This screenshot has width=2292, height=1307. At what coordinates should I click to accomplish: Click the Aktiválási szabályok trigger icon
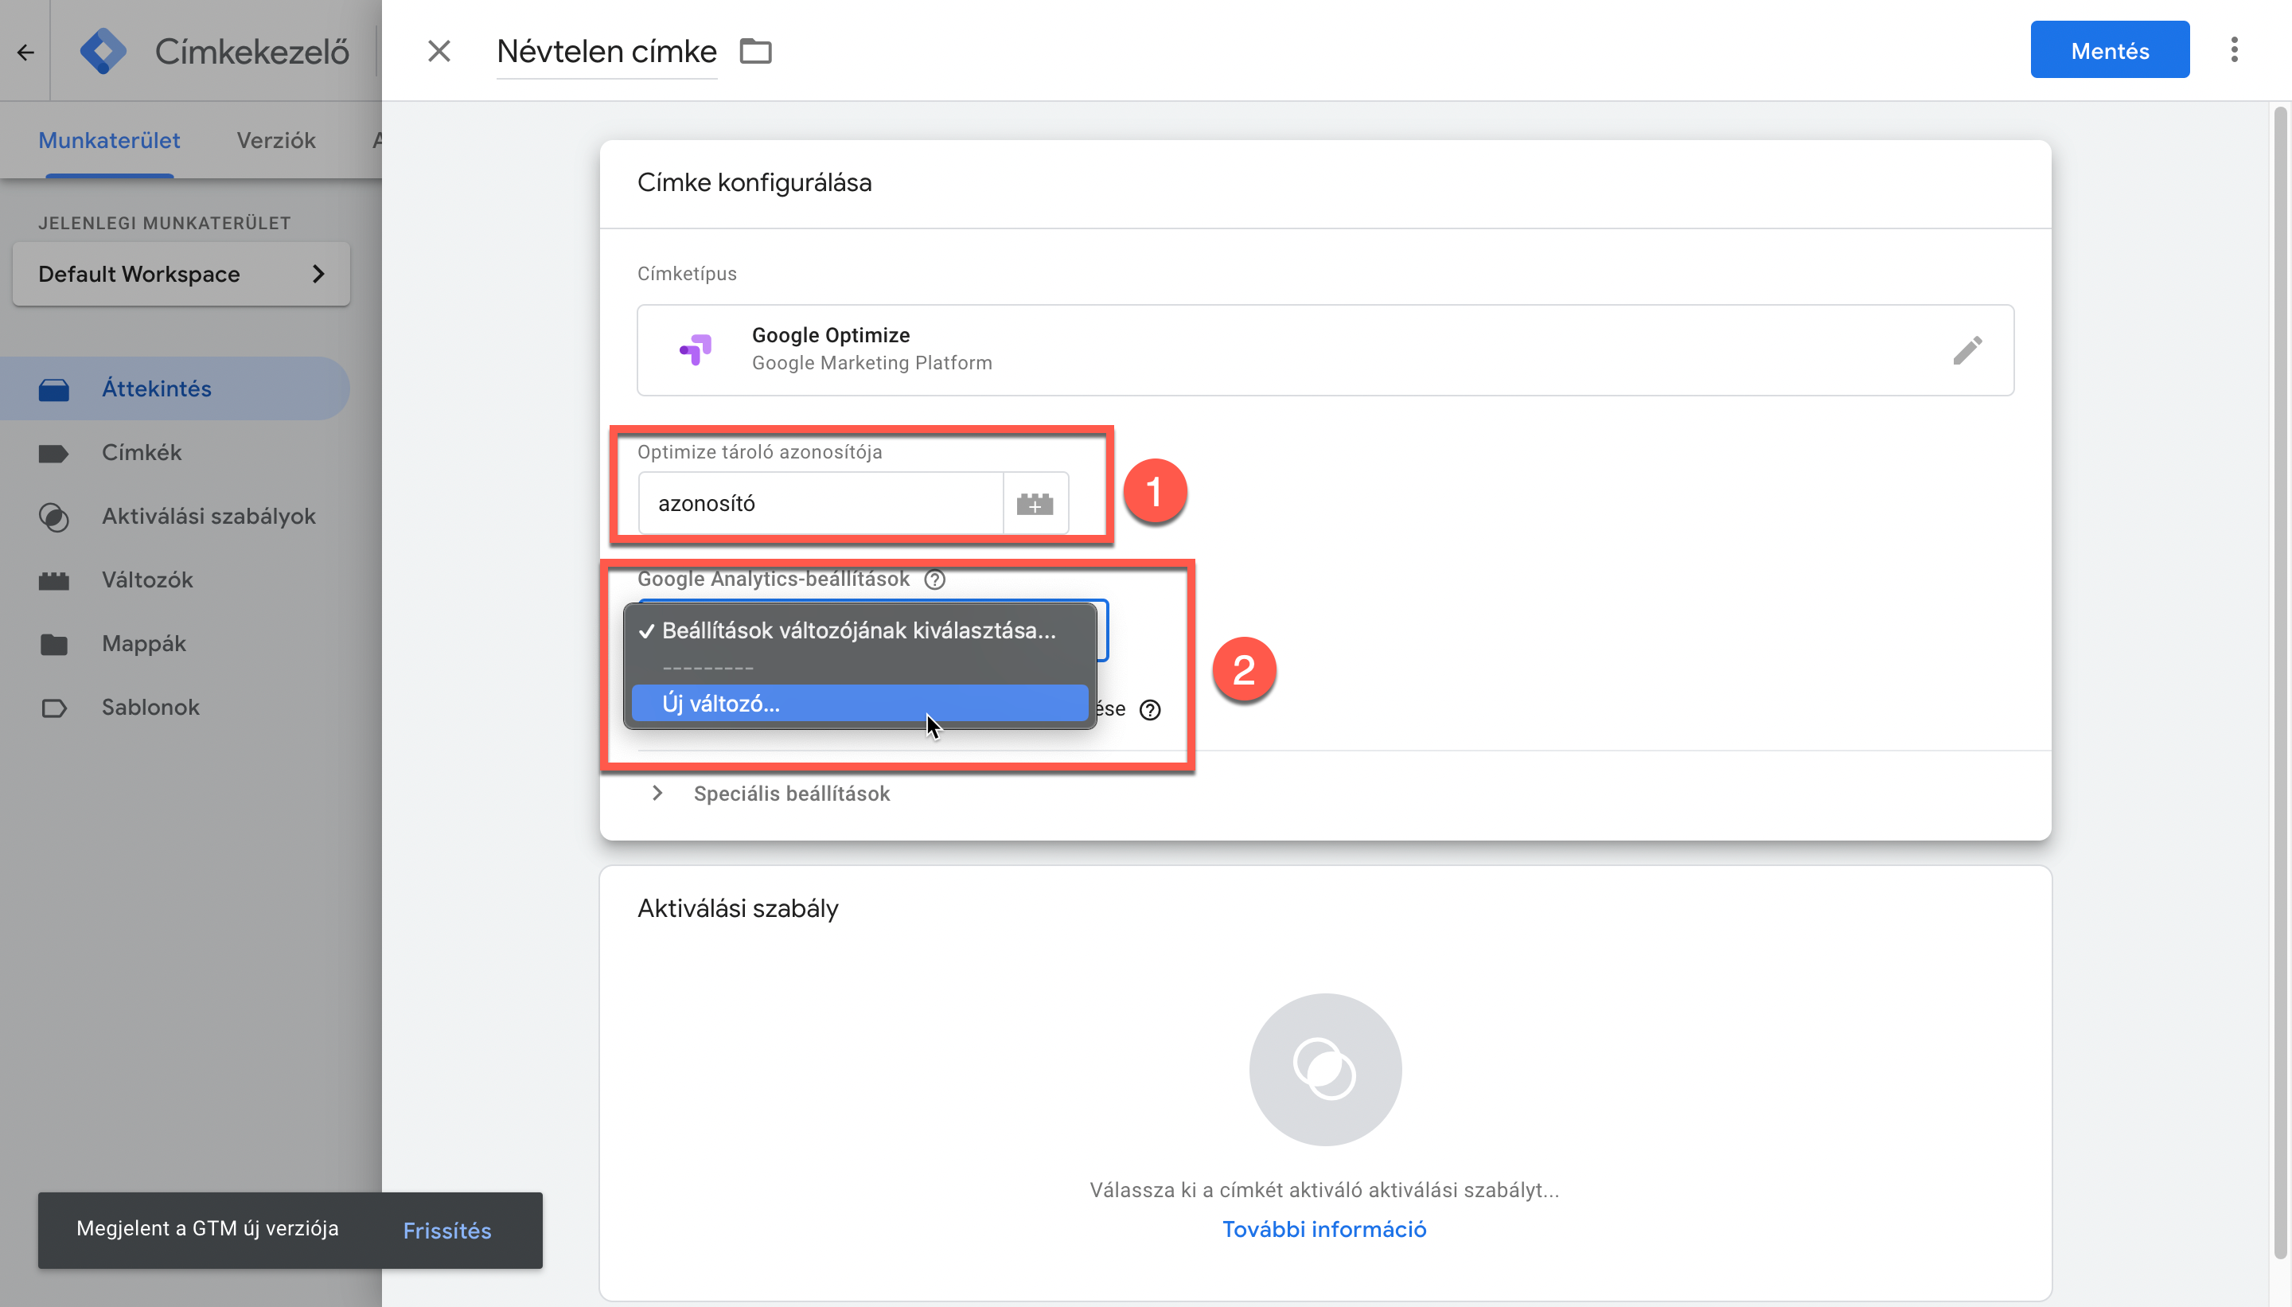54,517
